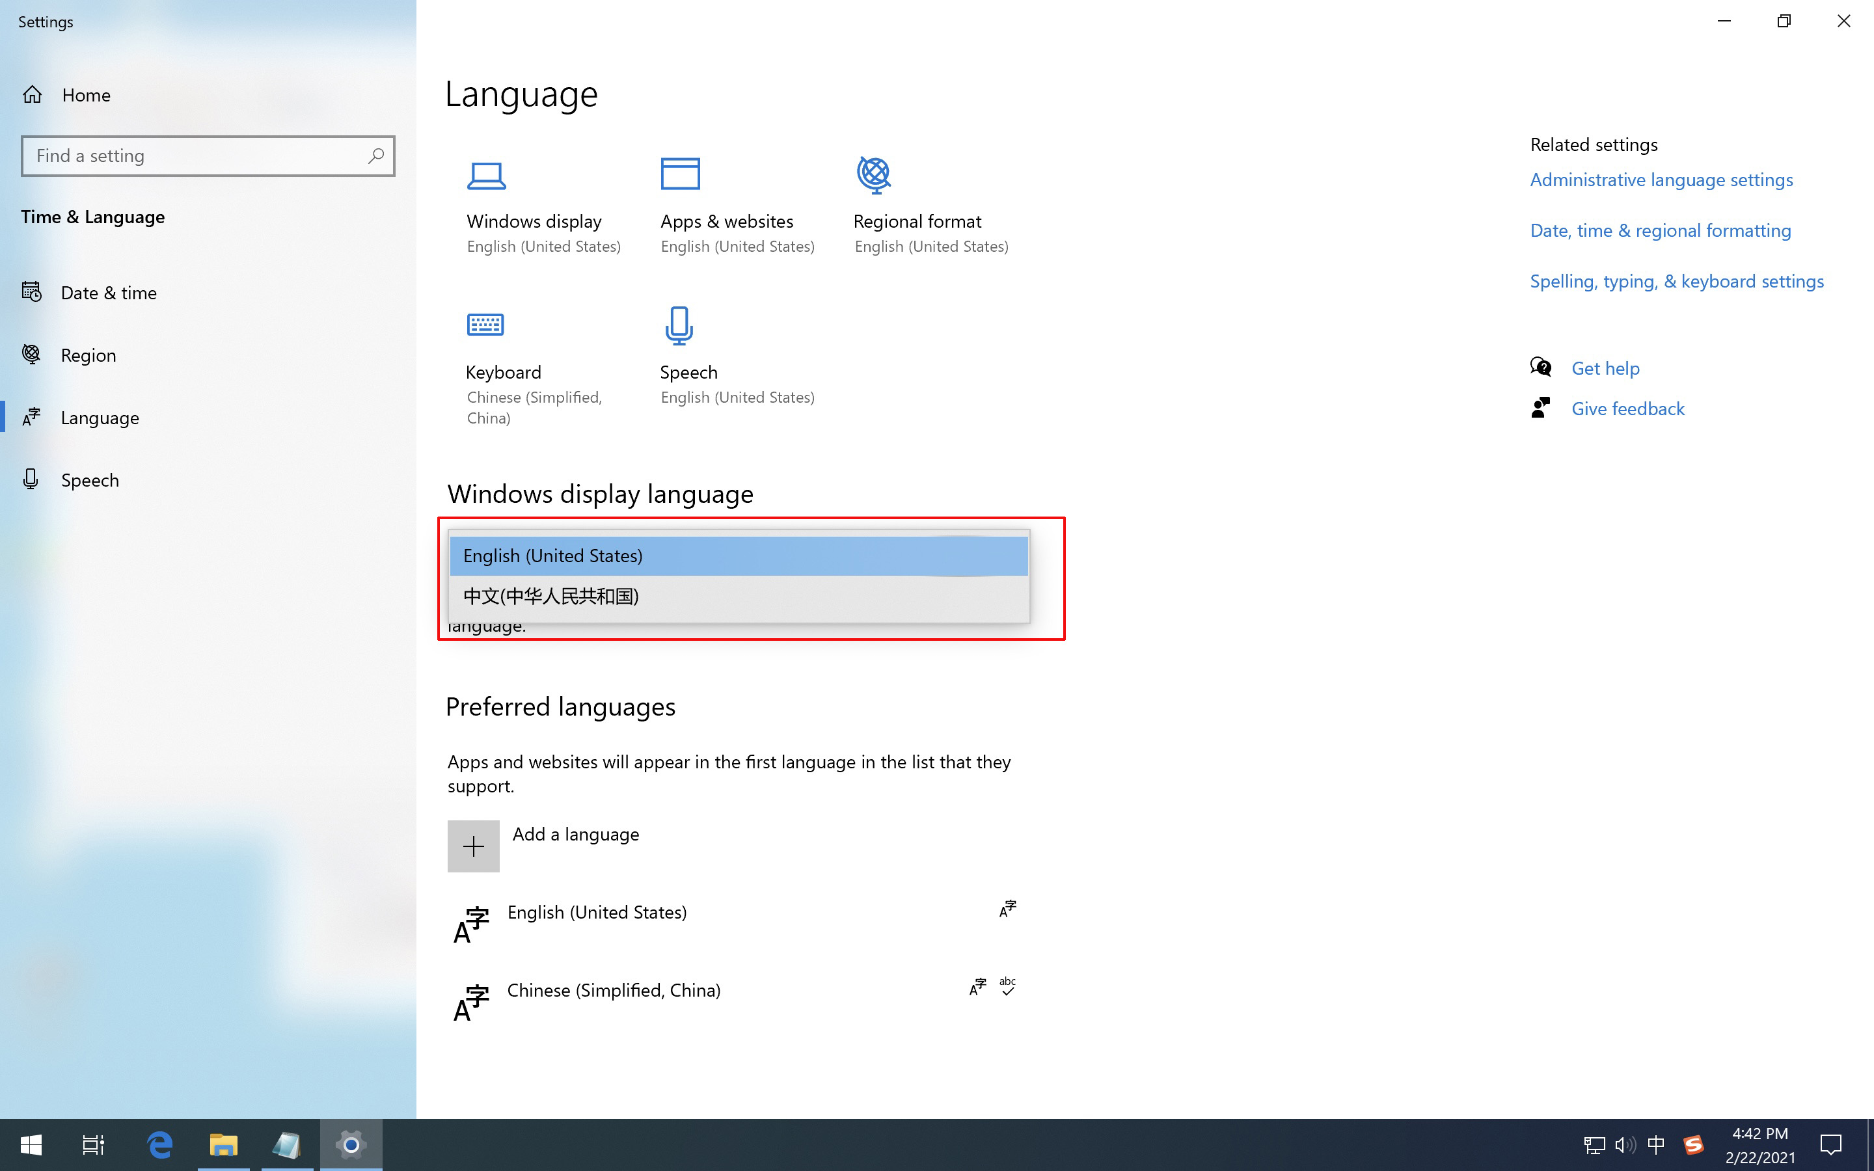Open spell-check options via abc icon for Chinese
The height and width of the screenshot is (1171, 1874).
click(1007, 985)
